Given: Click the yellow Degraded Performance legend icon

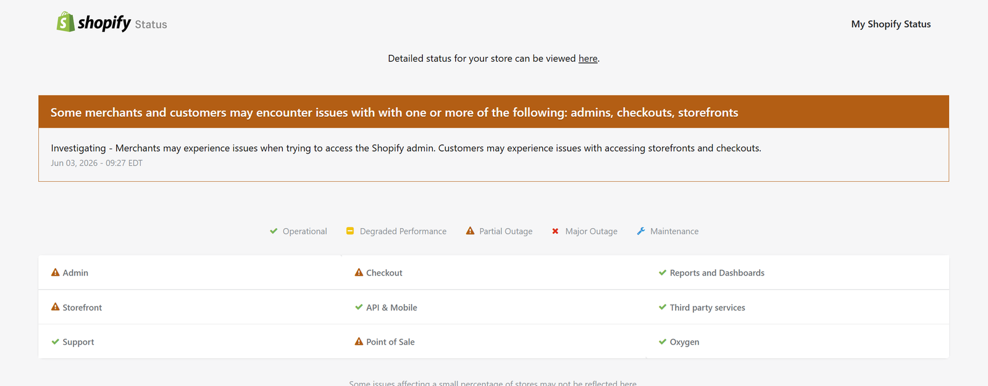Looking at the screenshot, I should pyautogui.click(x=350, y=231).
